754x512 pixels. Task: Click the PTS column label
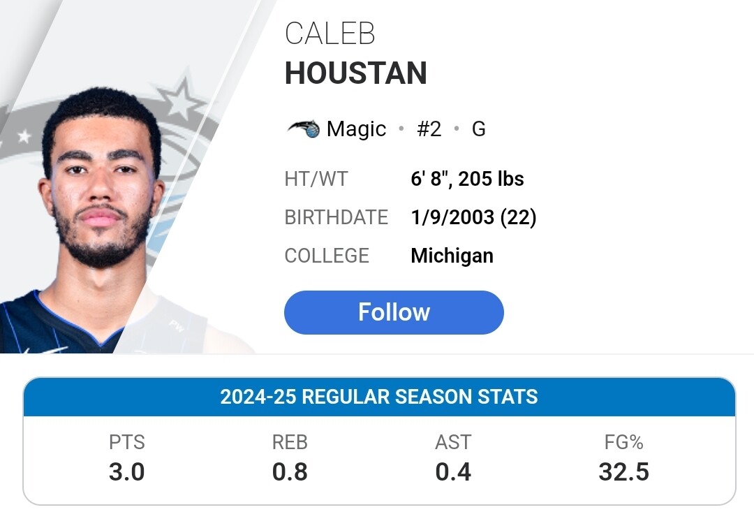[127, 441]
